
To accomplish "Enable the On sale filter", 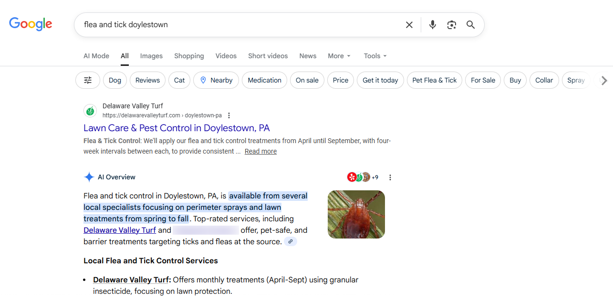I will point(307,80).
